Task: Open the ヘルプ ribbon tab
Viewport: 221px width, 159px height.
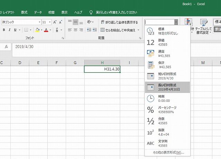Action: [x=78, y=12]
